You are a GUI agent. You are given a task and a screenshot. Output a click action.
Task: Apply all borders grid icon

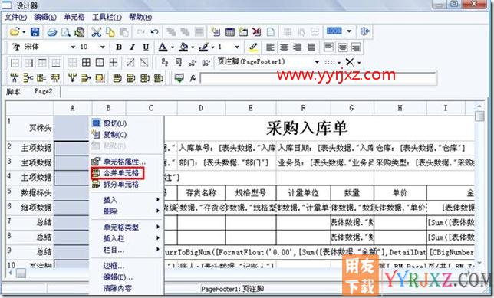coord(86,62)
